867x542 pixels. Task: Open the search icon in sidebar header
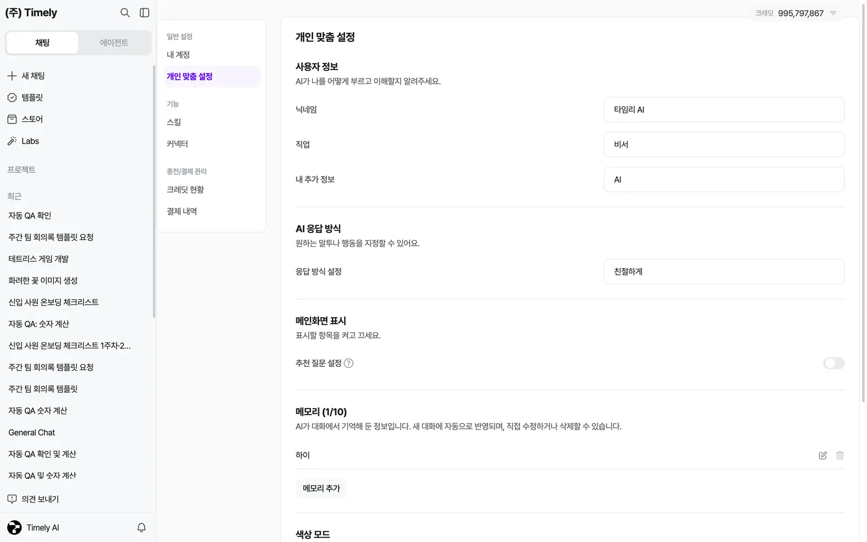pos(125,12)
